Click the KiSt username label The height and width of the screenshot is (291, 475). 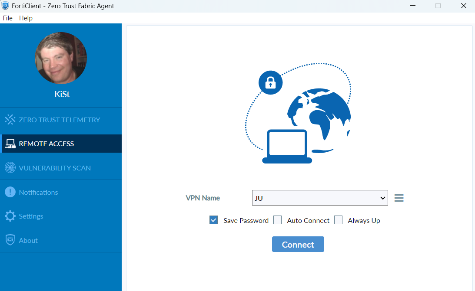point(61,94)
